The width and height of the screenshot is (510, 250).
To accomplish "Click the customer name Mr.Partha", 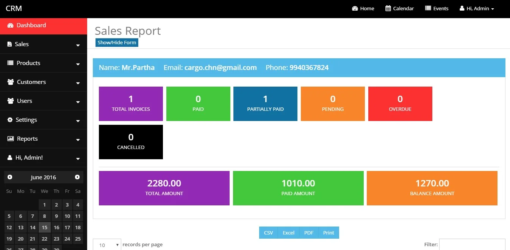I will pos(138,68).
